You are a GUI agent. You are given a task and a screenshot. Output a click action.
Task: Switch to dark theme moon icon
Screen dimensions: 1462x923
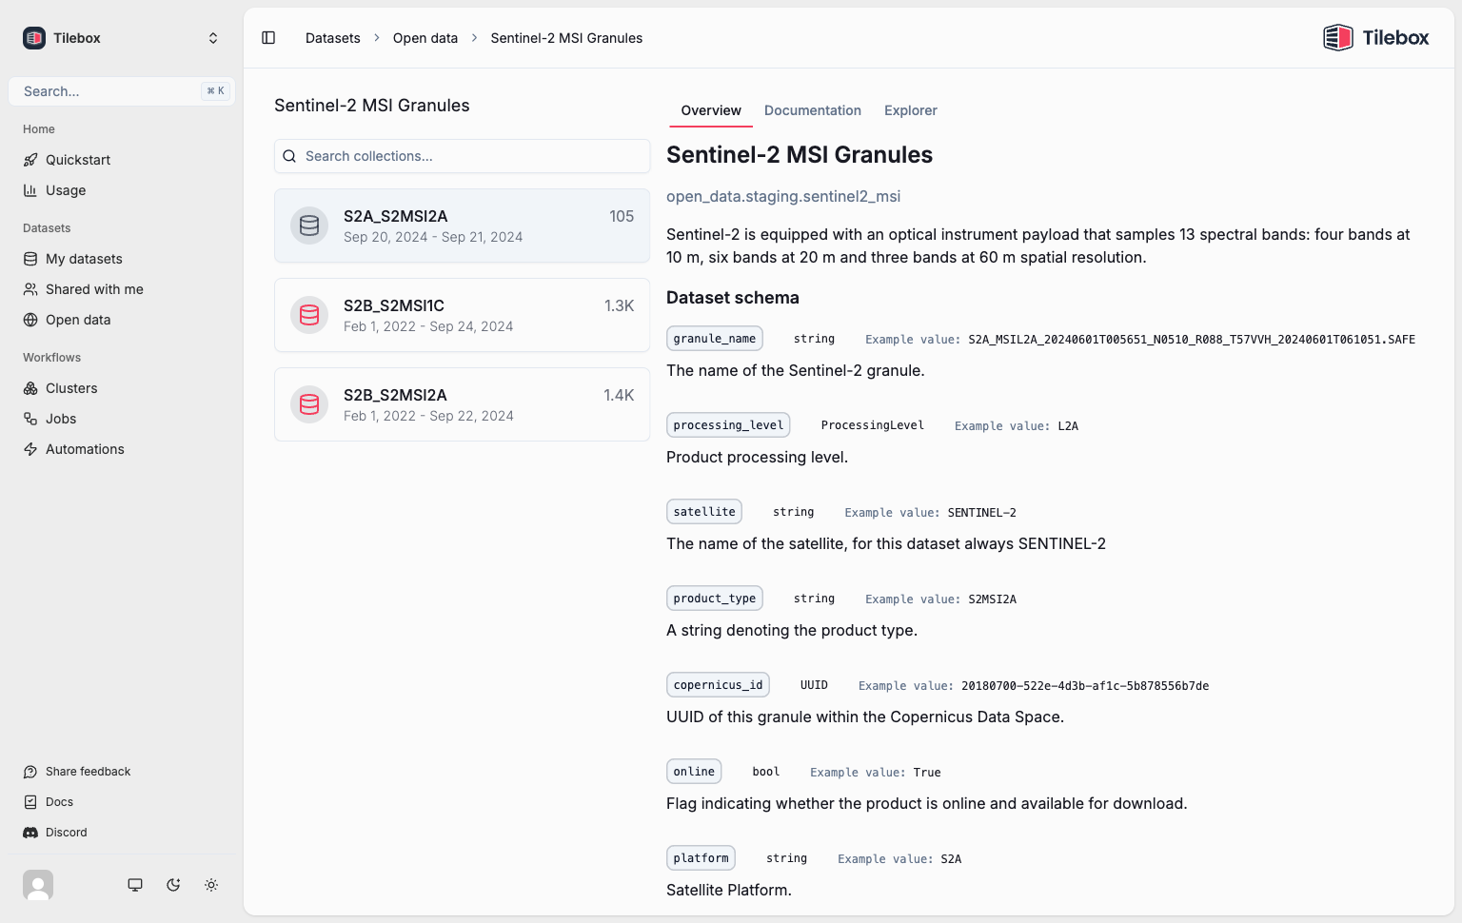(x=173, y=885)
